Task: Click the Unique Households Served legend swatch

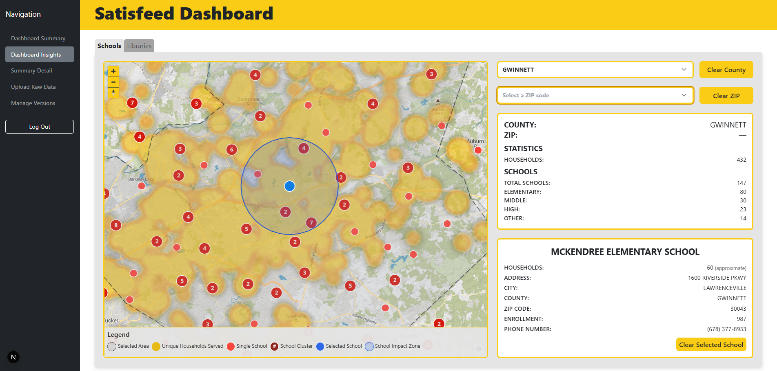Action: coord(156,346)
